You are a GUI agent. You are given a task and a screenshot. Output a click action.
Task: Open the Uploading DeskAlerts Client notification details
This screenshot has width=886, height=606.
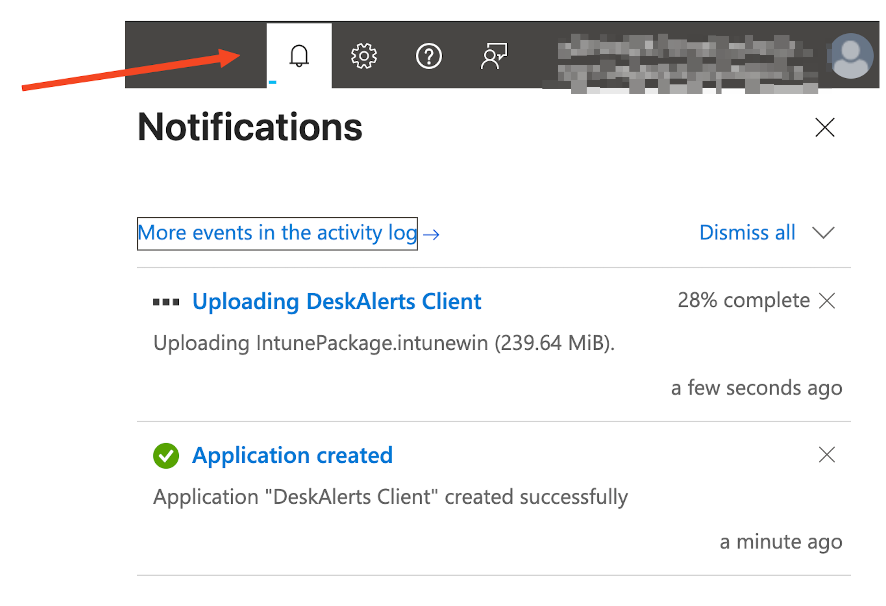tap(337, 301)
